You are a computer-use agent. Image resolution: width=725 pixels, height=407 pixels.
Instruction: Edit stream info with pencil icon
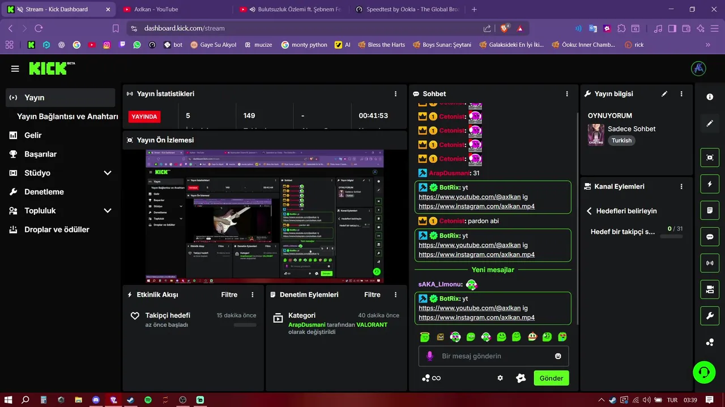[x=664, y=94]
